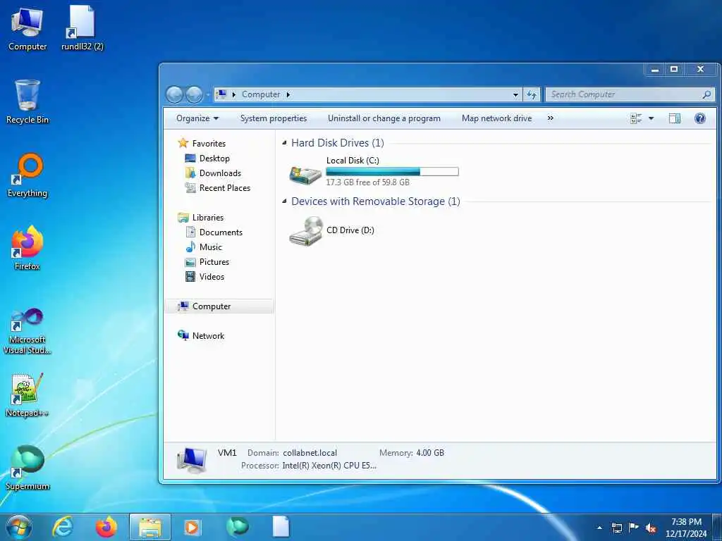Select the rundll32 (2) desktop shortcut
The image size is (722, 541).
pos(82,28)
